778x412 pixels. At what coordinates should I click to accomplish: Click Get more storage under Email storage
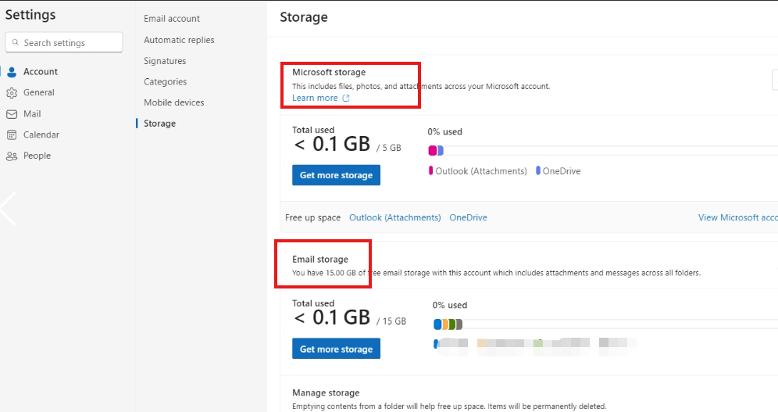(x=336, y=349)
